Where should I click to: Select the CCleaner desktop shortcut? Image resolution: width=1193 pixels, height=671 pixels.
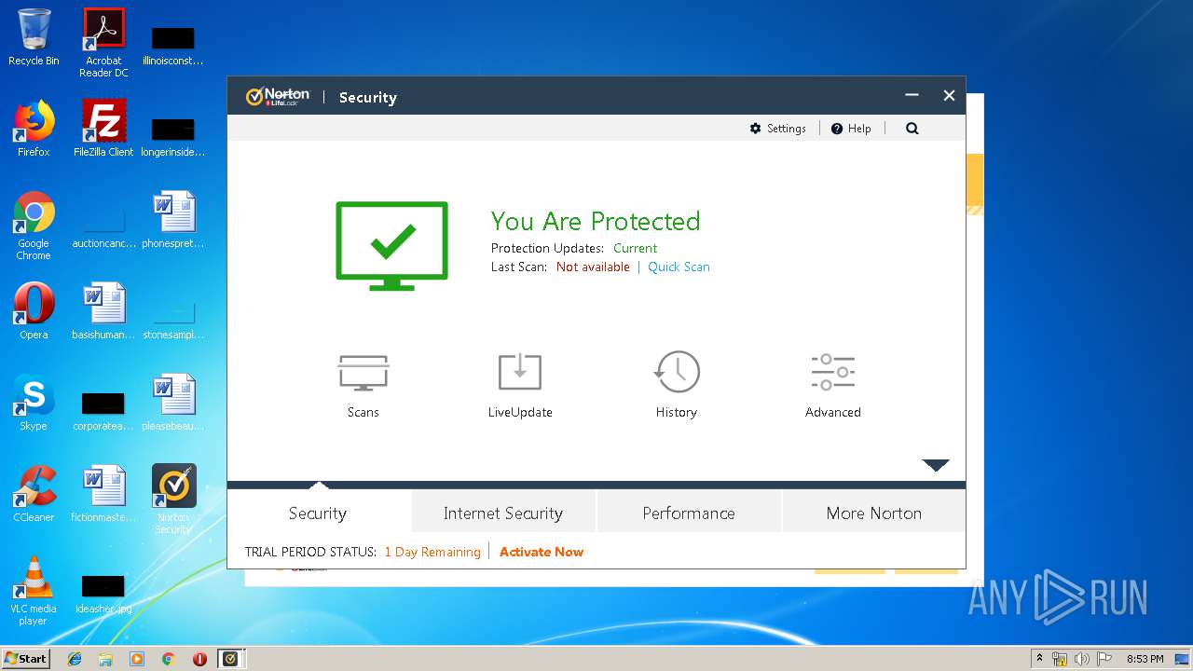(34, 494)
